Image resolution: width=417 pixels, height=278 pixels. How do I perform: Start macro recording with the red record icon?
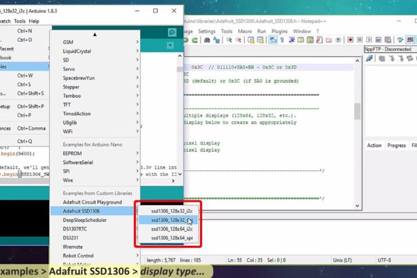(351, 40)
